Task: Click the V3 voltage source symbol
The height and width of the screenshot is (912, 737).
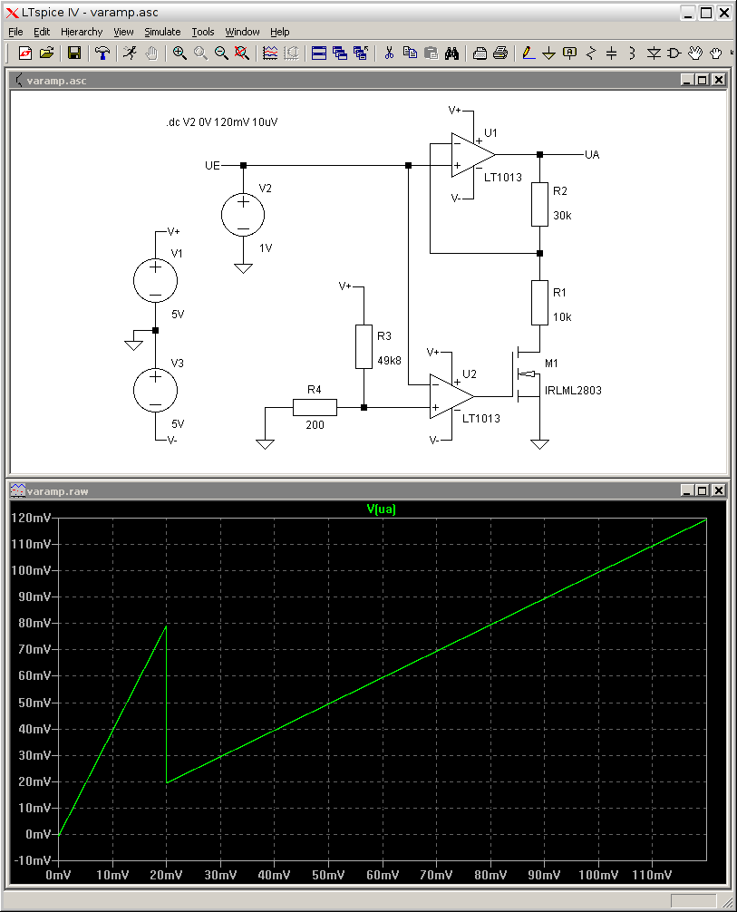Action: tap(155, 391)
